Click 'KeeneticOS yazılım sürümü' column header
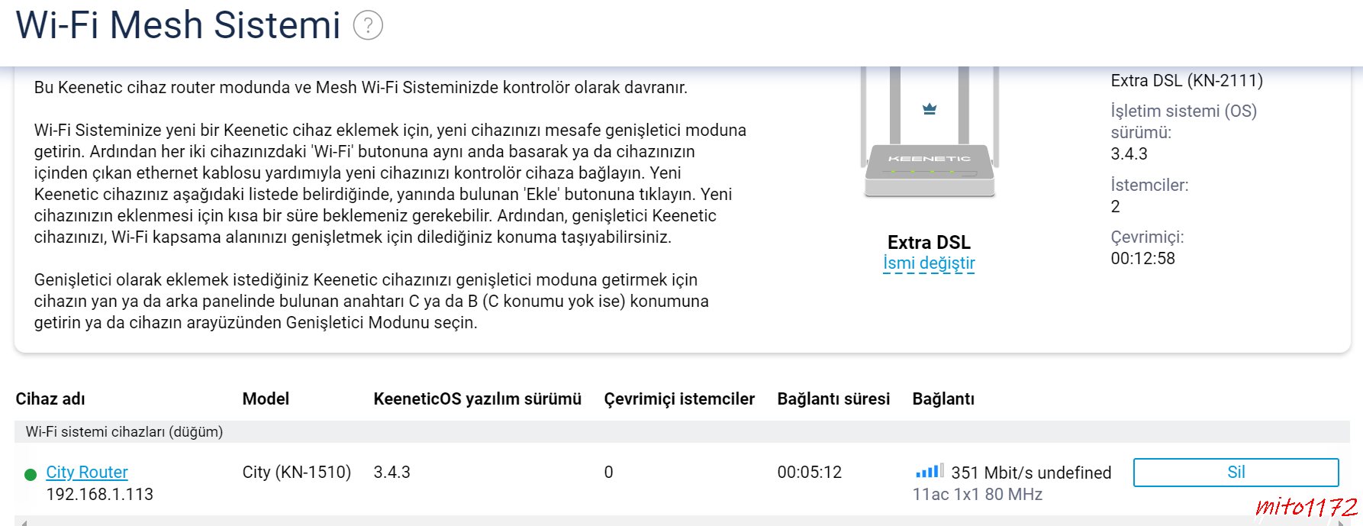The height and width of the screenshot is (526, 1363). click(477, 399)
